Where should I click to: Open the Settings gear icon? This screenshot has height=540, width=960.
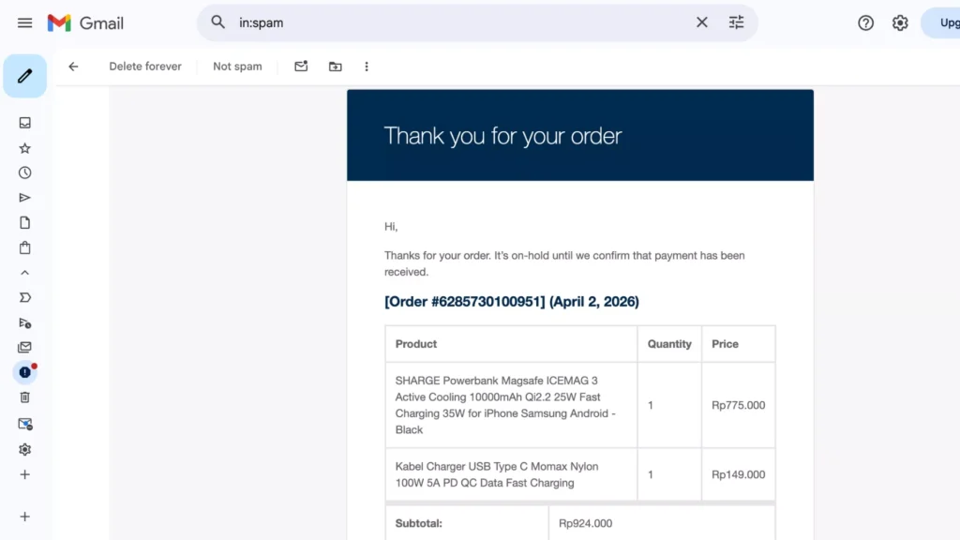[x=900, y=22]
